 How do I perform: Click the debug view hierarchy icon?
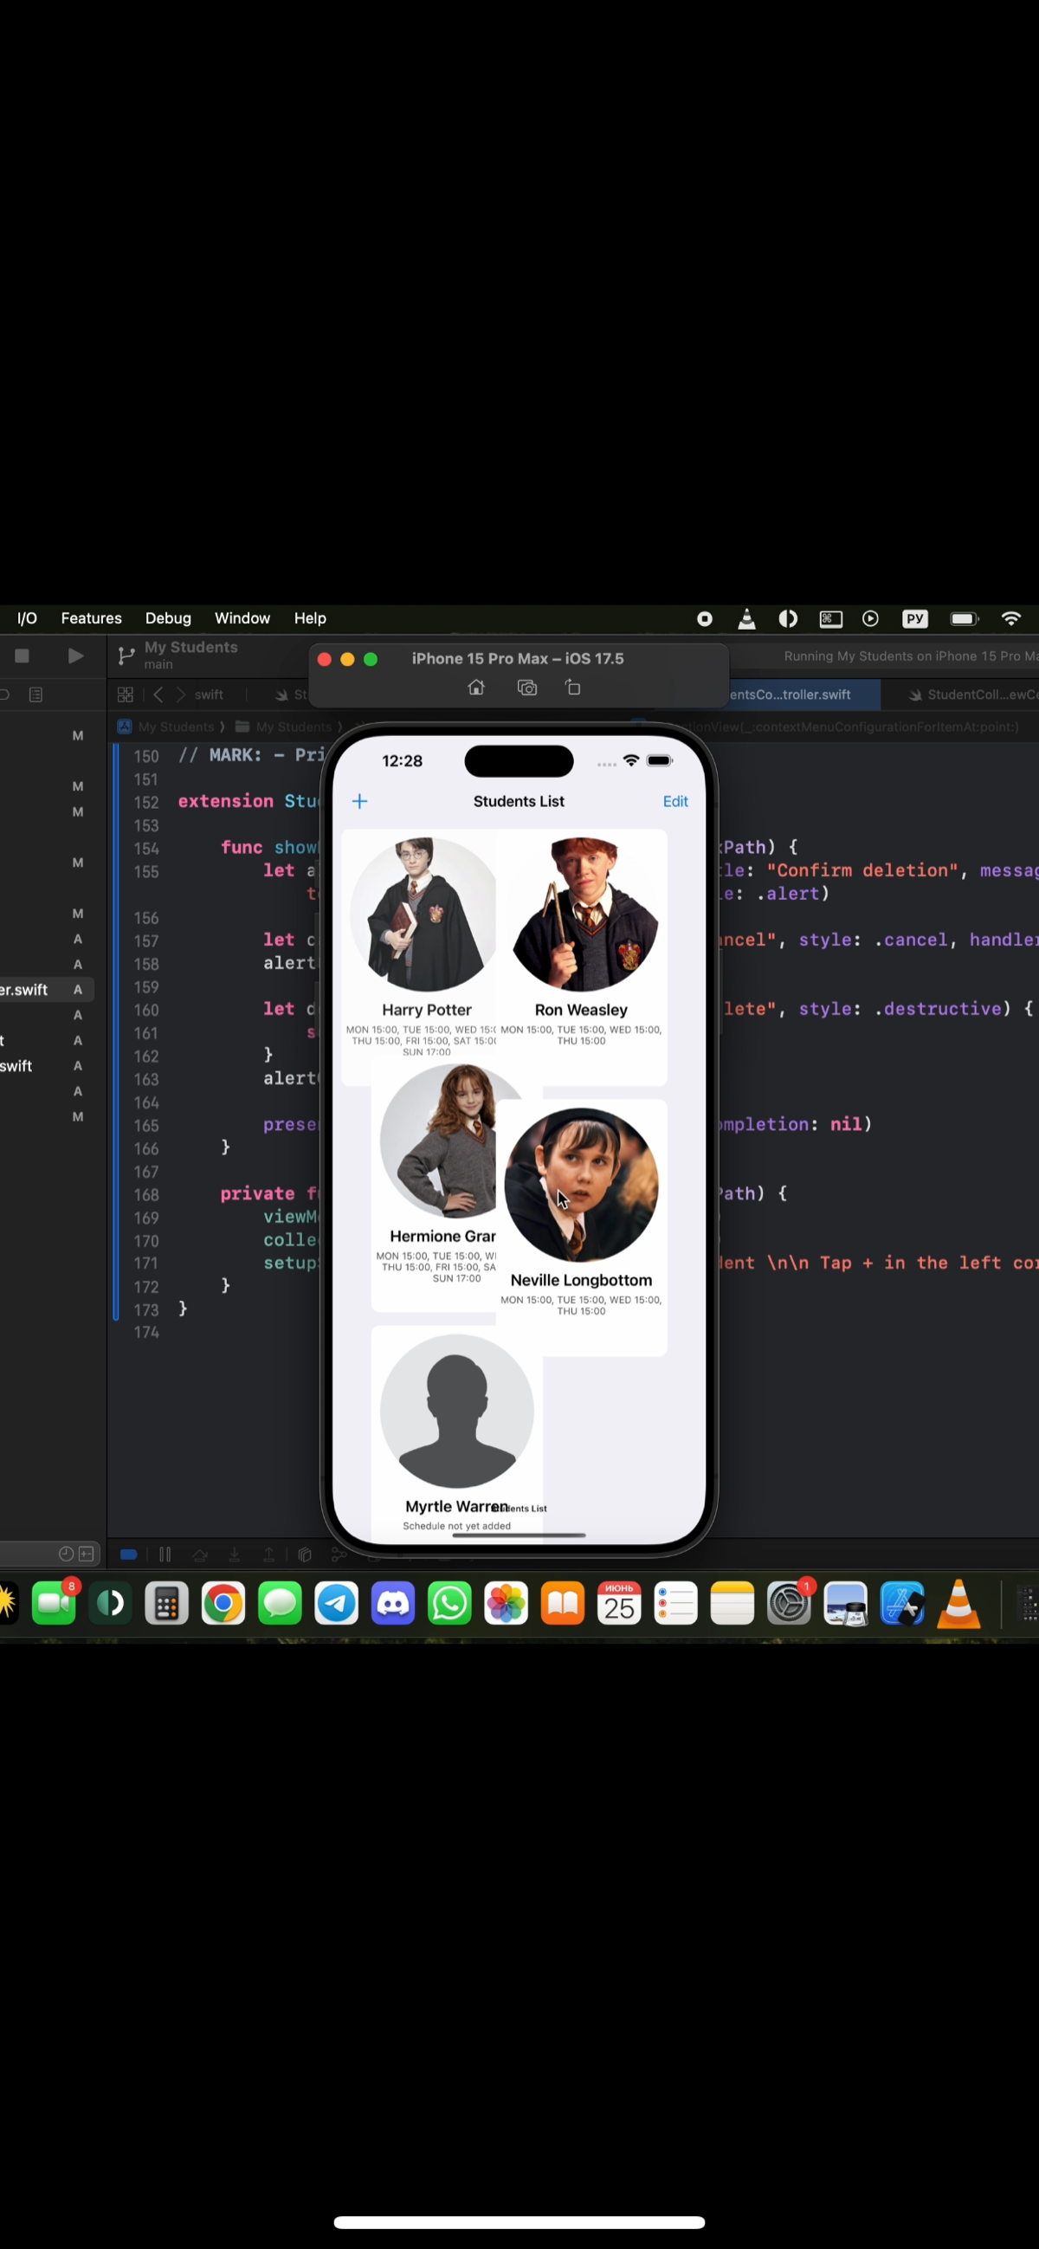(x=305, y=1554)
